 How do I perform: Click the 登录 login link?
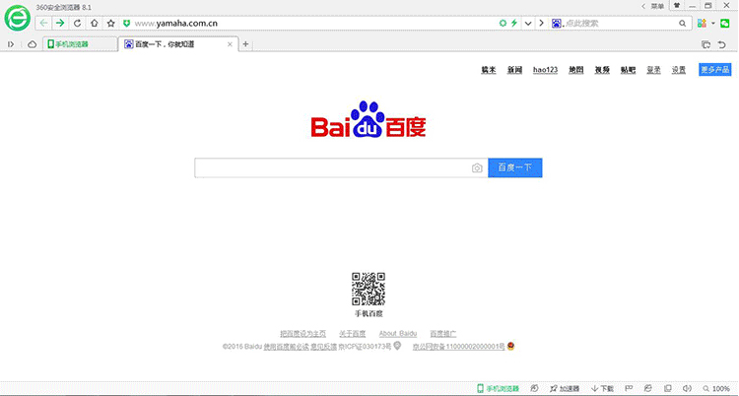click(x=653, y=70)
